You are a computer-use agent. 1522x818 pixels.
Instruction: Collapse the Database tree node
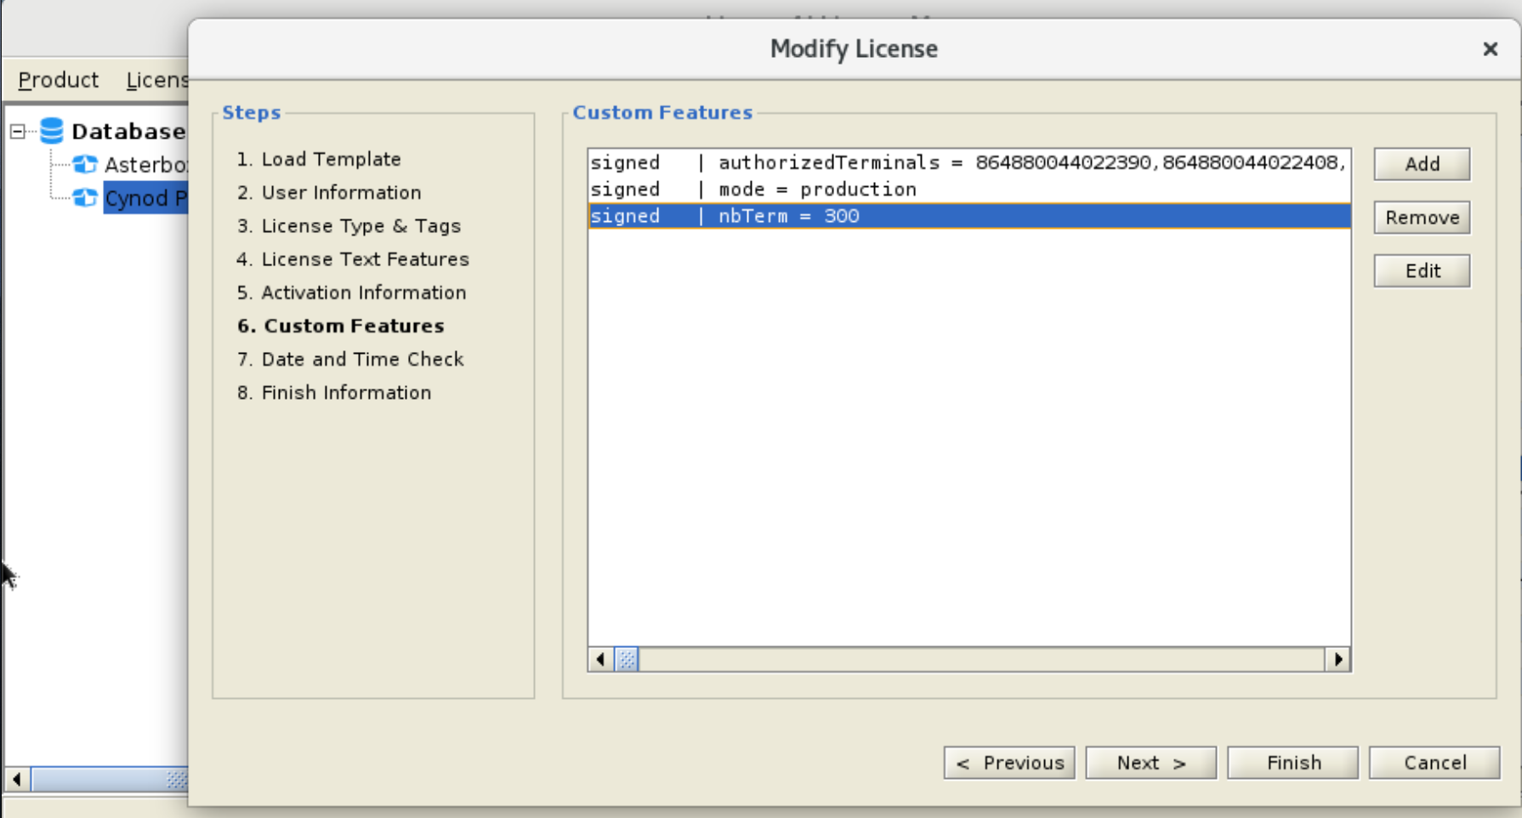pyautogui.click(x=18, y=131)
